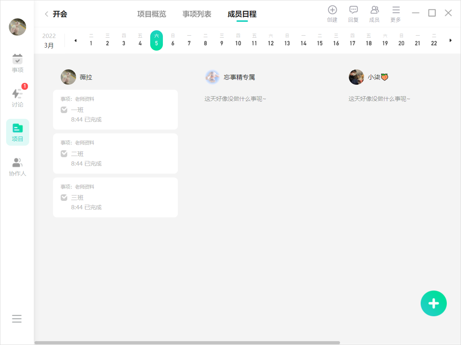Click the 开会 project title
The image size is (461, 345).
point(60,14)
